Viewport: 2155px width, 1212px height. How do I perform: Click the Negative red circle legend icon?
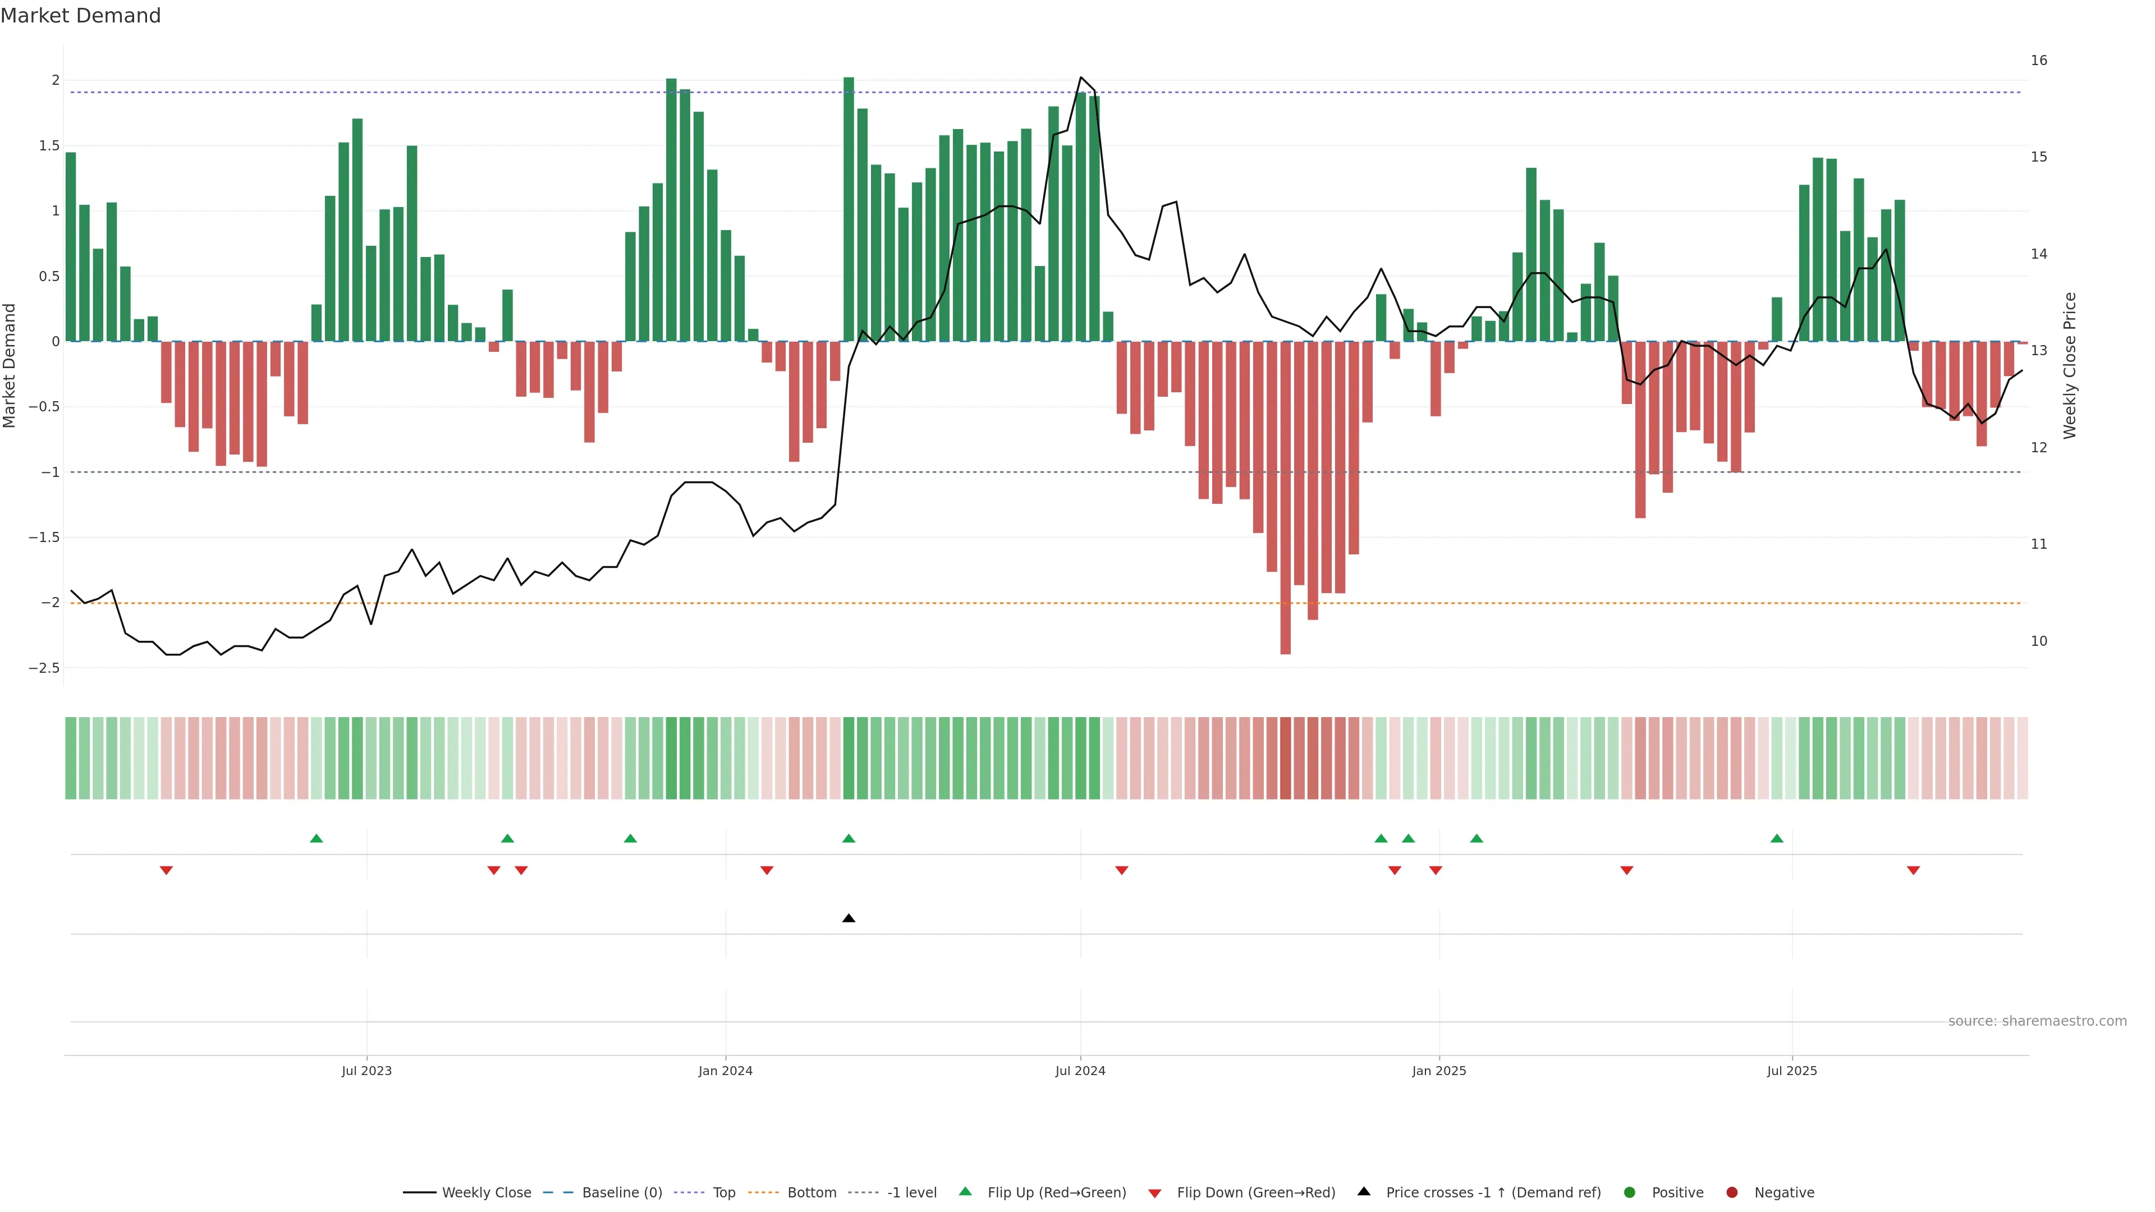(1732, 1193)
